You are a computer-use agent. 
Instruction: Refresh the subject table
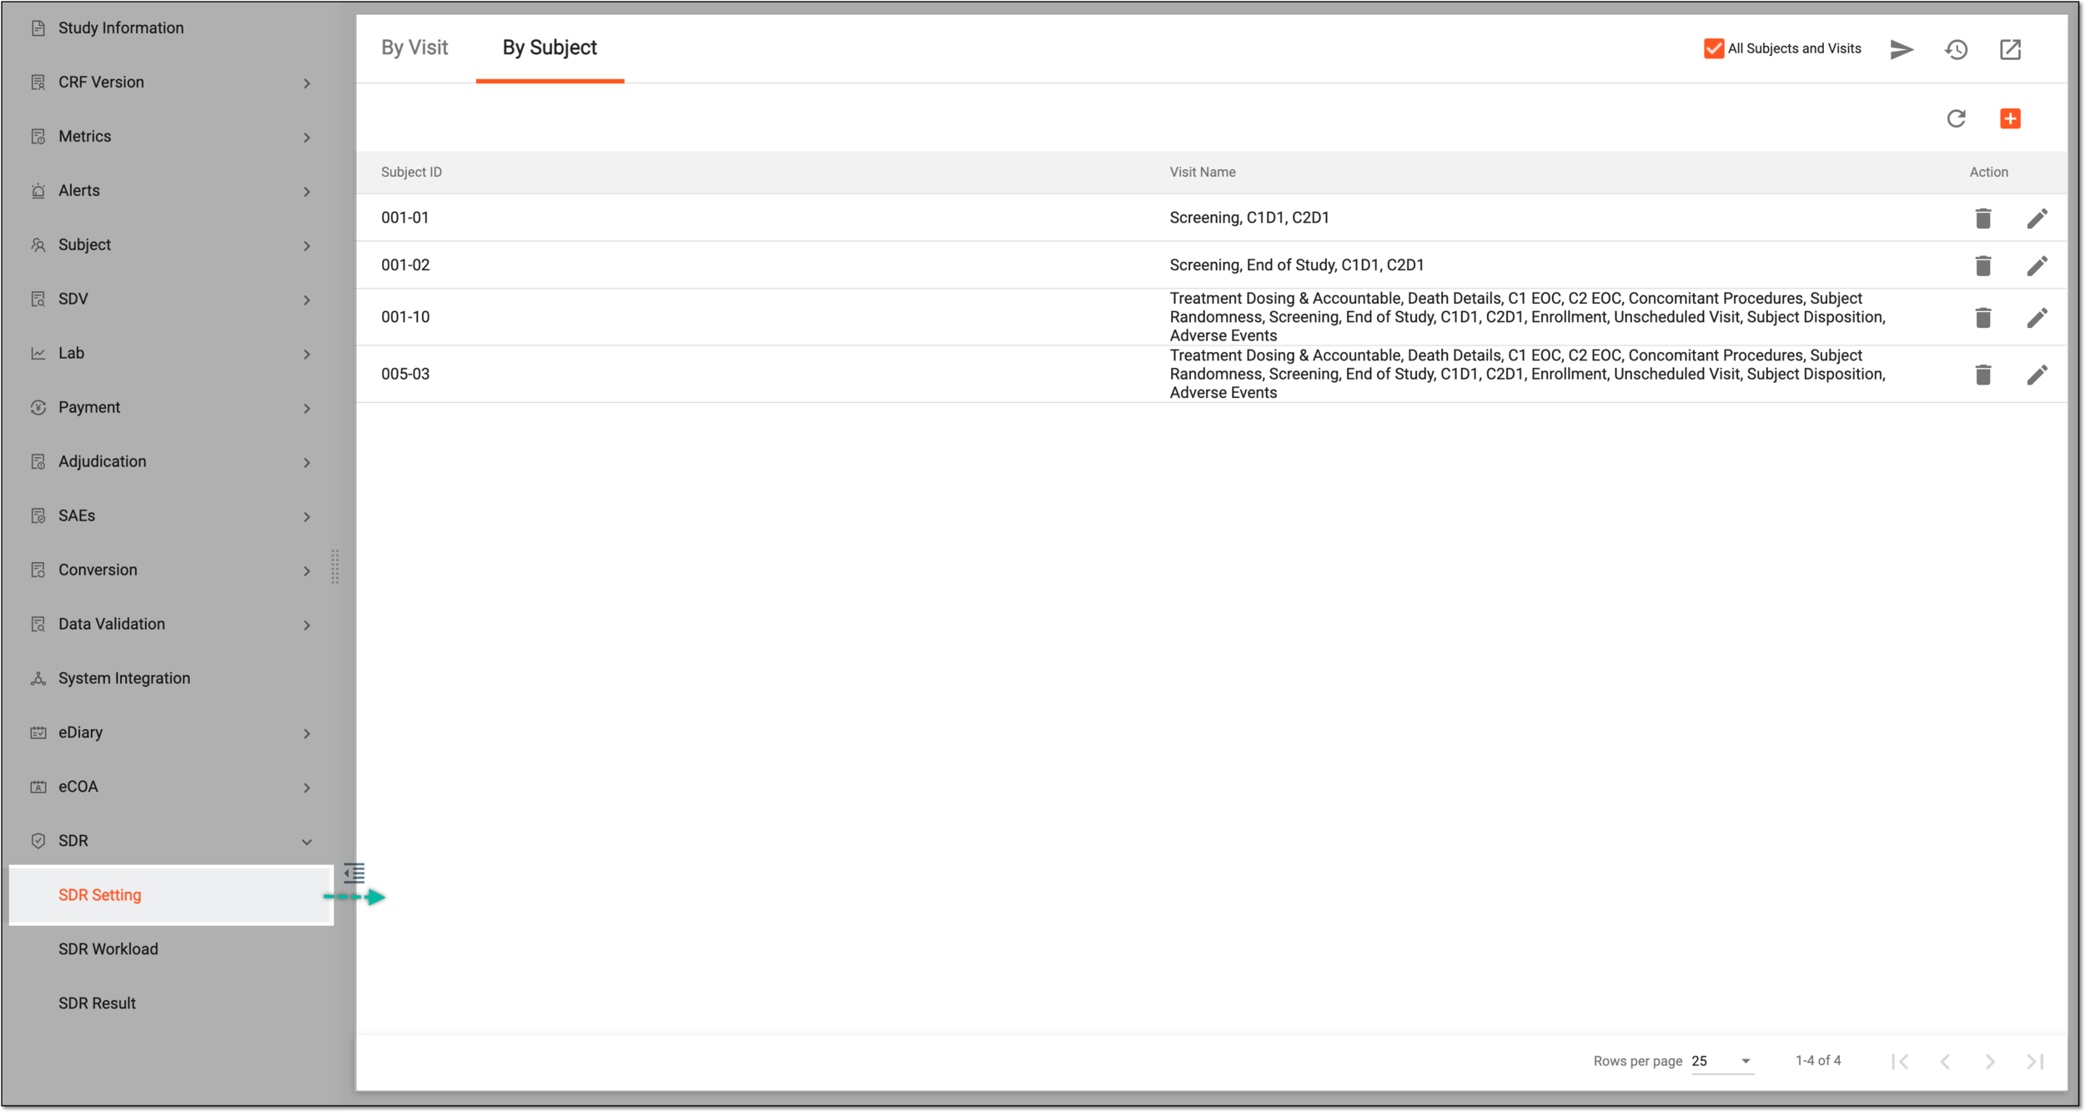pyautogui.click(x=1956, y=118)
